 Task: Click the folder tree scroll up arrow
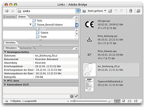(77, 30)
